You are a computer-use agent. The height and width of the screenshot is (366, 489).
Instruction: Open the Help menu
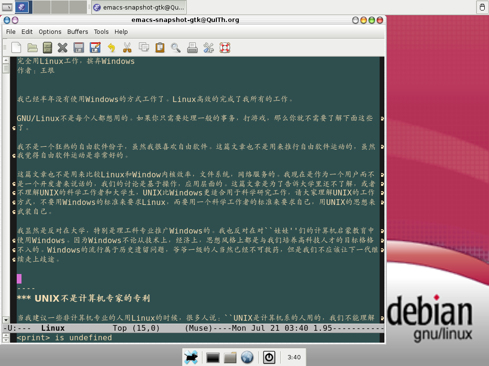click(121, 32)
